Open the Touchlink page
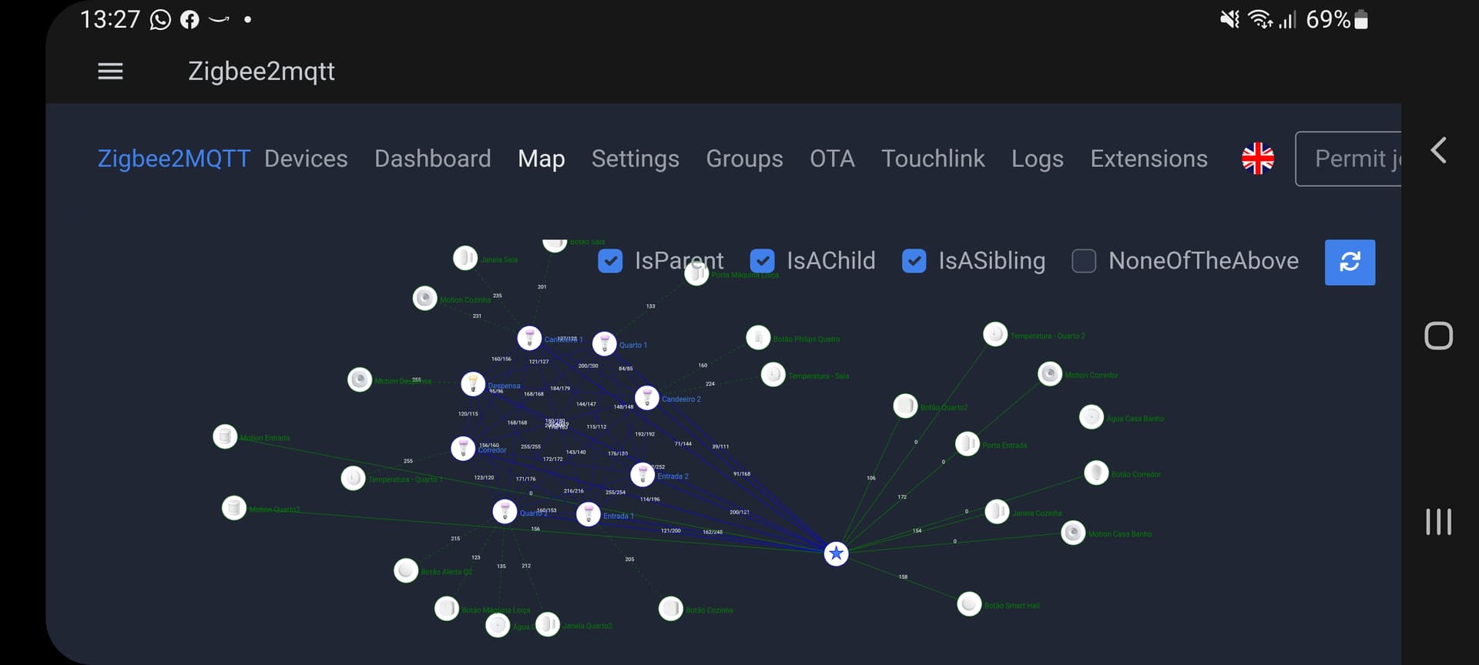 click(x=933, y=159)
